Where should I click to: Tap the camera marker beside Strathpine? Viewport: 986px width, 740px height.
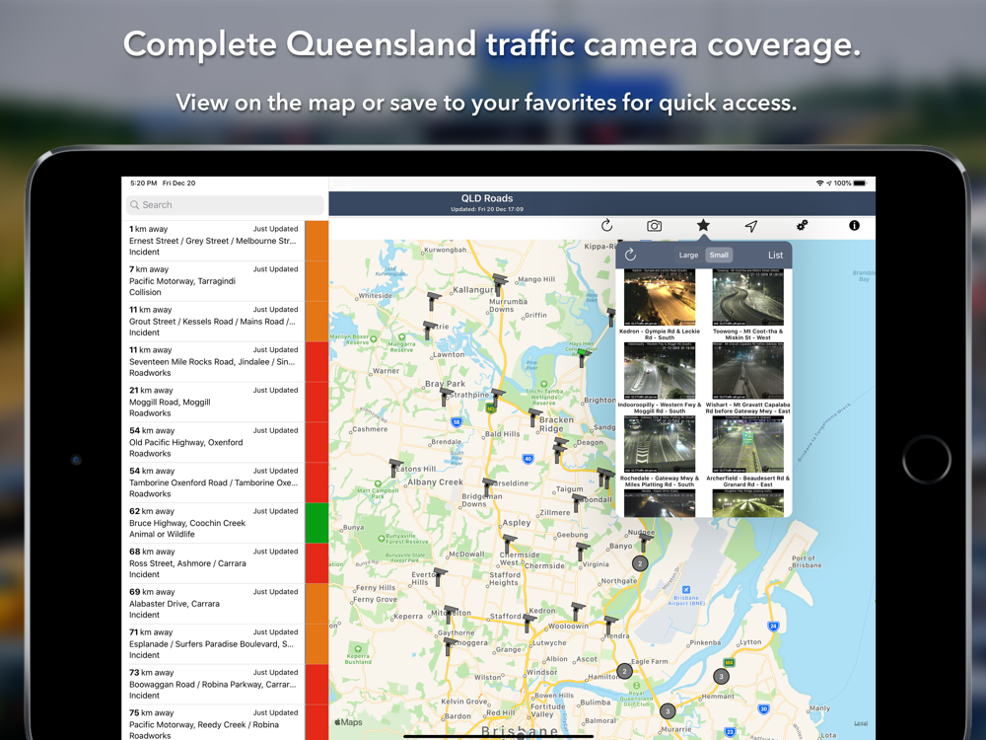click(x=497, y=397)
